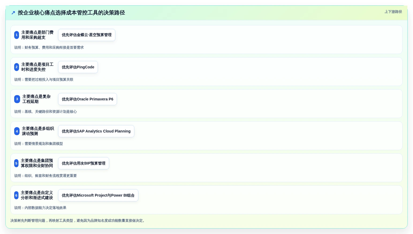Click note 说明：需要把过程投入与项目预算关联

point(44,80)
